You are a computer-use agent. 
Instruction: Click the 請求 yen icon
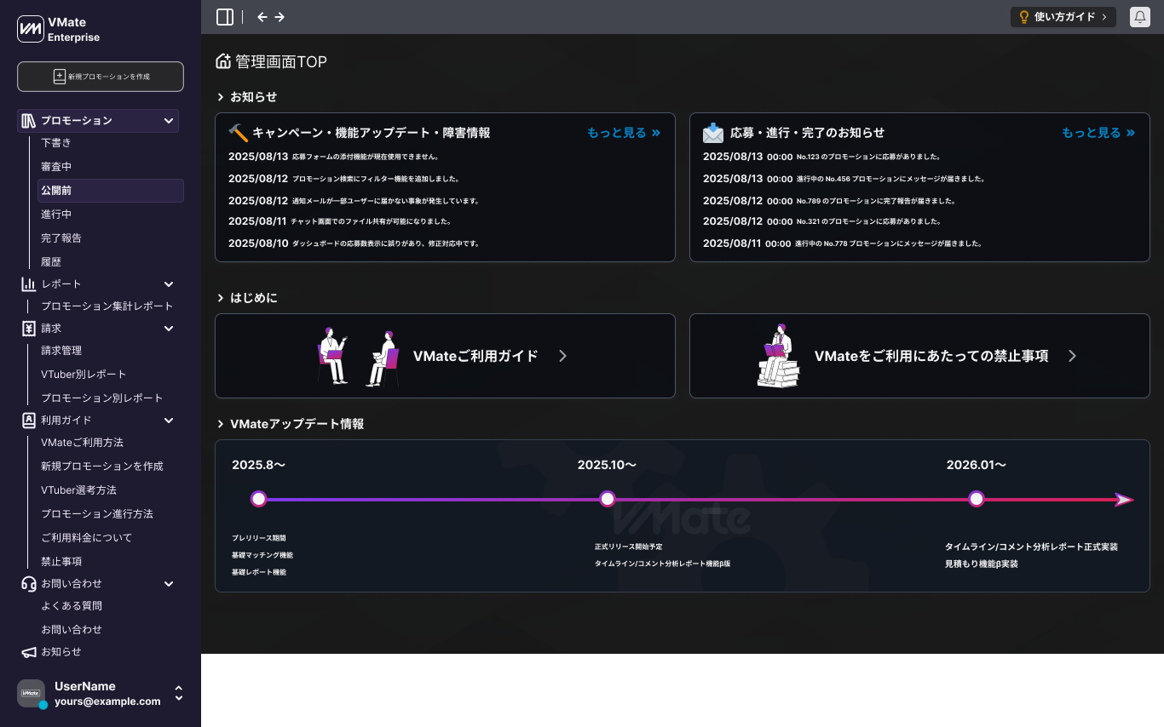click(29, 329)
